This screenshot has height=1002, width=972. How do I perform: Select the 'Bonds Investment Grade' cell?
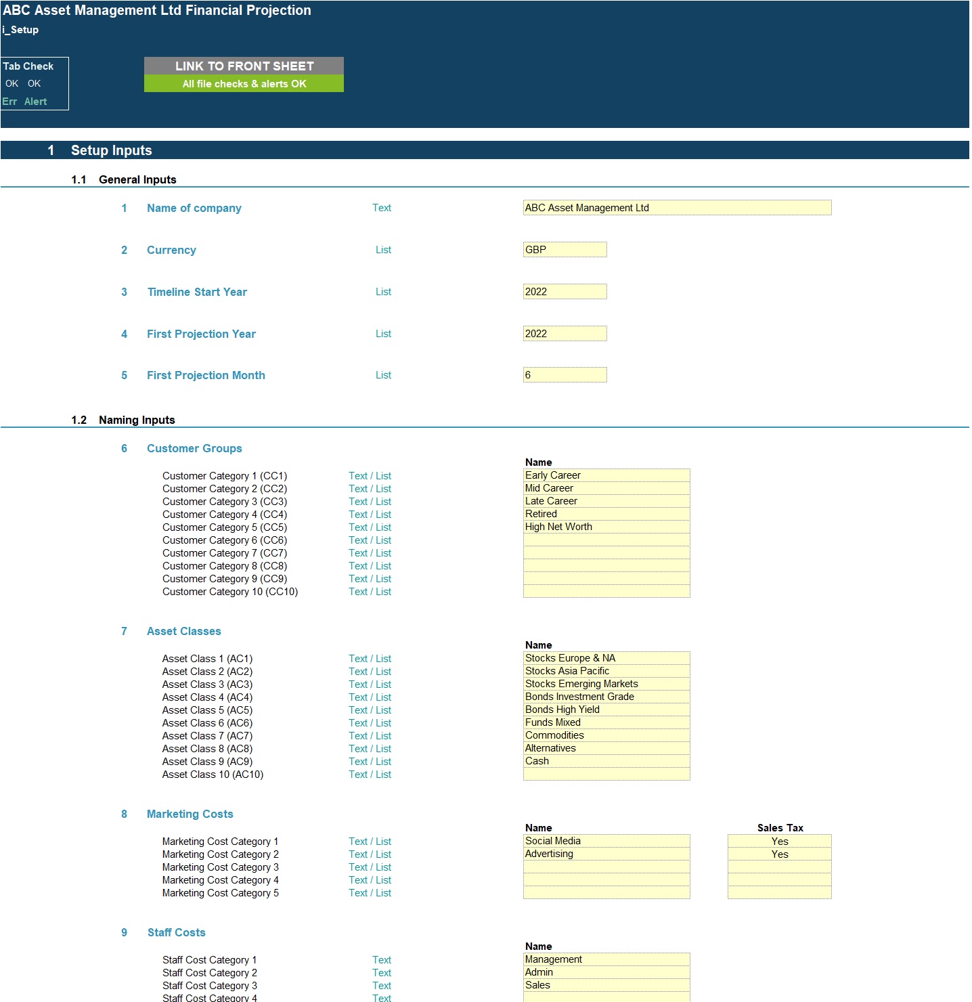(606, 697)
